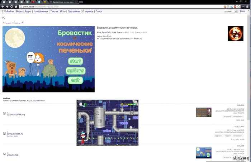Image resolution: width=251 pixels, height=162 pixels.
Task: Open the Поиск search link
Action: tap(99, 11)
